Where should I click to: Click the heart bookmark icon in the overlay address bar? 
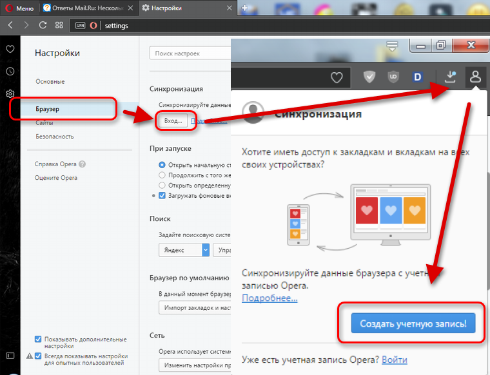(337, 77)
